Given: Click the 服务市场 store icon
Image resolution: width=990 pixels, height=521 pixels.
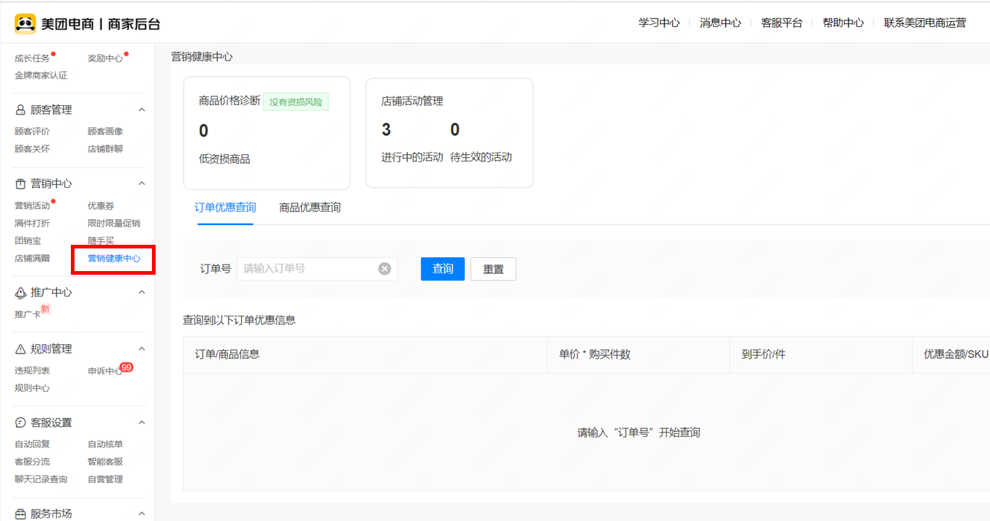Looking at the screenshot, I should [x=20, y=514].
